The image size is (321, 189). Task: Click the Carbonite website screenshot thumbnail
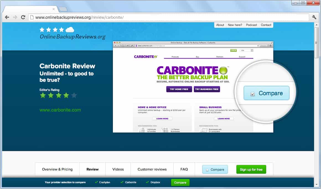(193, 87)
